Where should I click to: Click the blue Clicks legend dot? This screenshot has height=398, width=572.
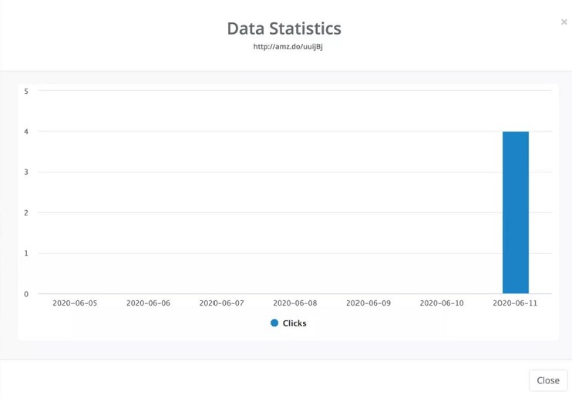[x=274, y=323]
